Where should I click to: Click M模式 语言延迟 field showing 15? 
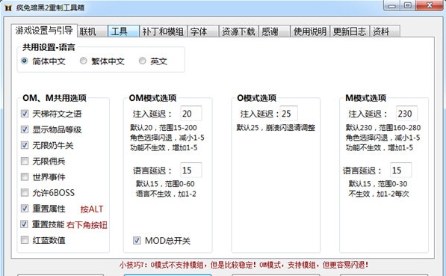tap(400, 170)
